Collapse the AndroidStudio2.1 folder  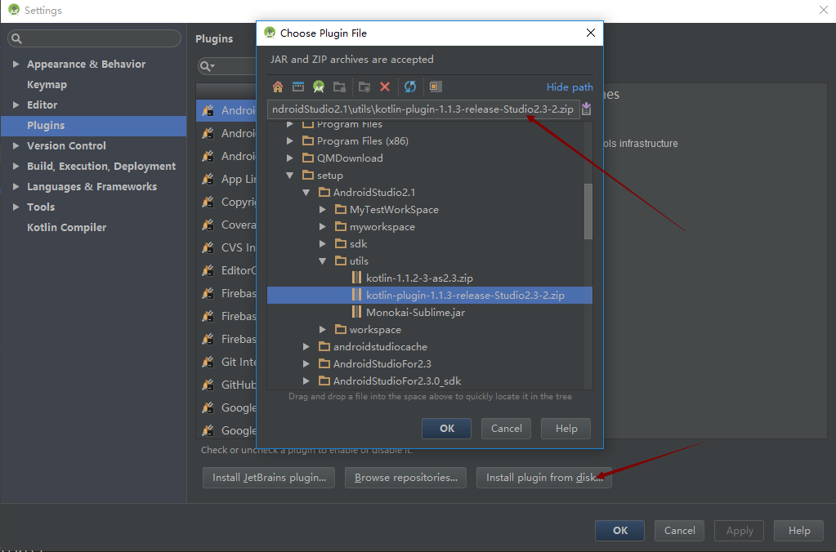(306, 193)
